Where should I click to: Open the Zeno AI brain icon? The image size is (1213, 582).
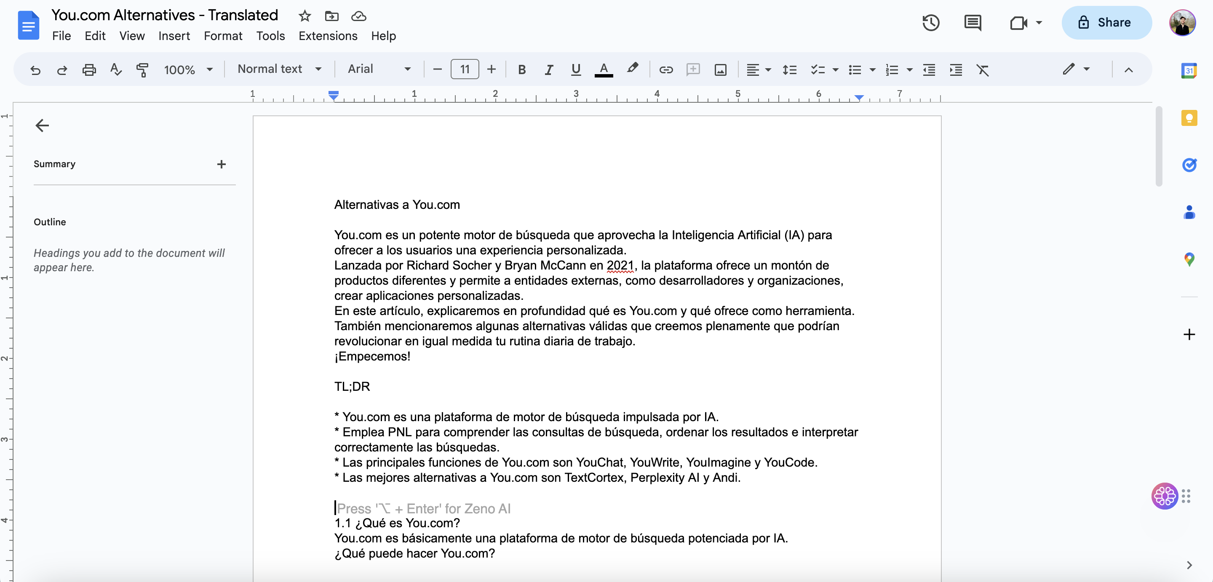[x=1165, y=496]
